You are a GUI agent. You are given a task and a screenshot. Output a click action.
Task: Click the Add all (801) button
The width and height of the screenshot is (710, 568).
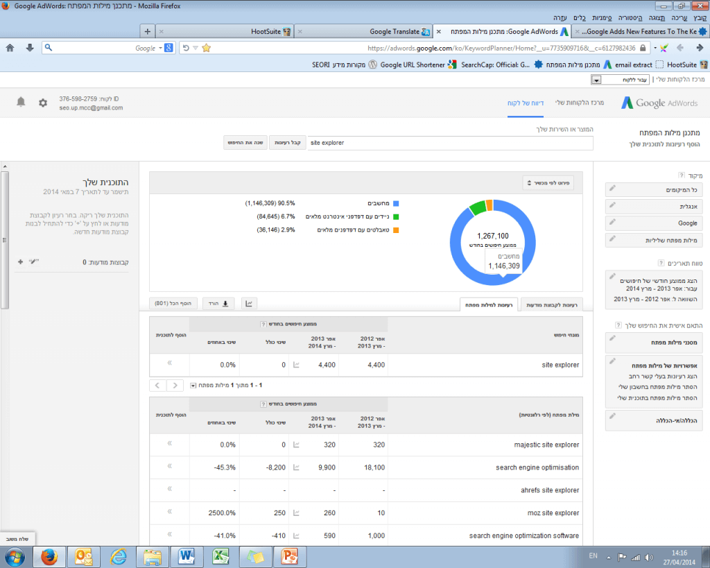tap(174, 303)
